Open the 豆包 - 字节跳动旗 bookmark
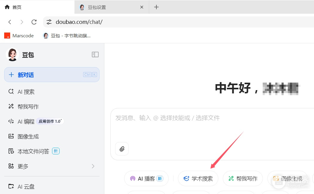 coord(67,36)
